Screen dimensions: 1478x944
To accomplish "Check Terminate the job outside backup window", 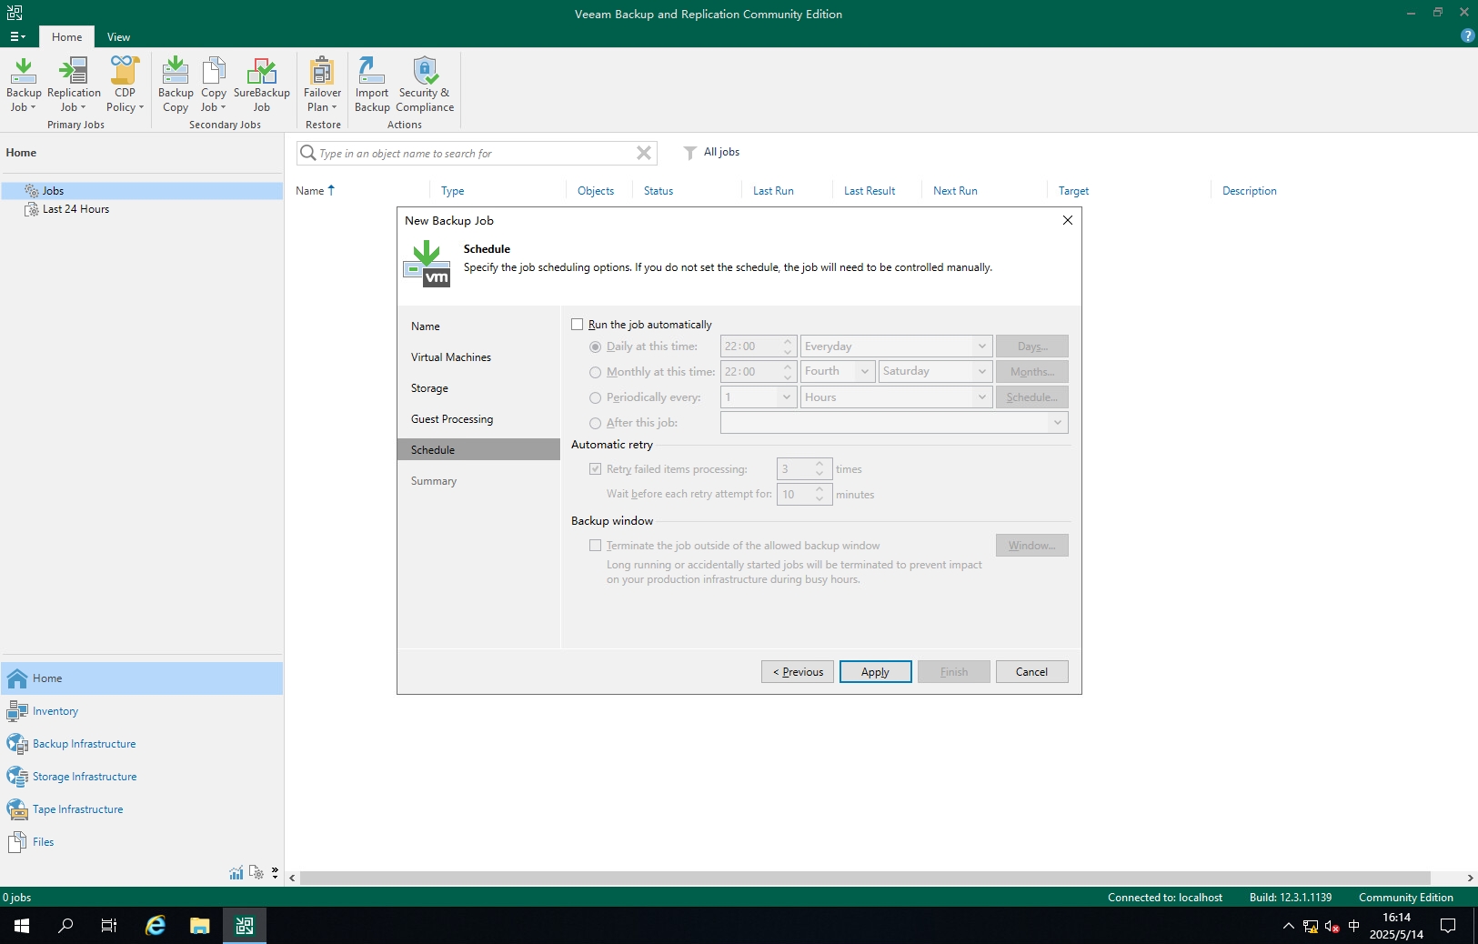I will (x=596, y=546).
